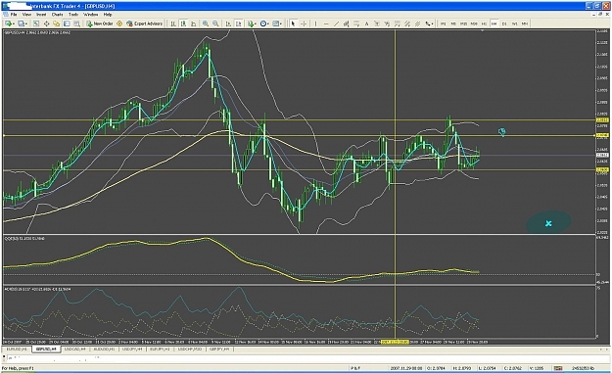Image resolution: width=612 pixels, height=373 pixels.
Task: Switch to the USDCAD,H4 chart tab
Action: pos(75,349)
